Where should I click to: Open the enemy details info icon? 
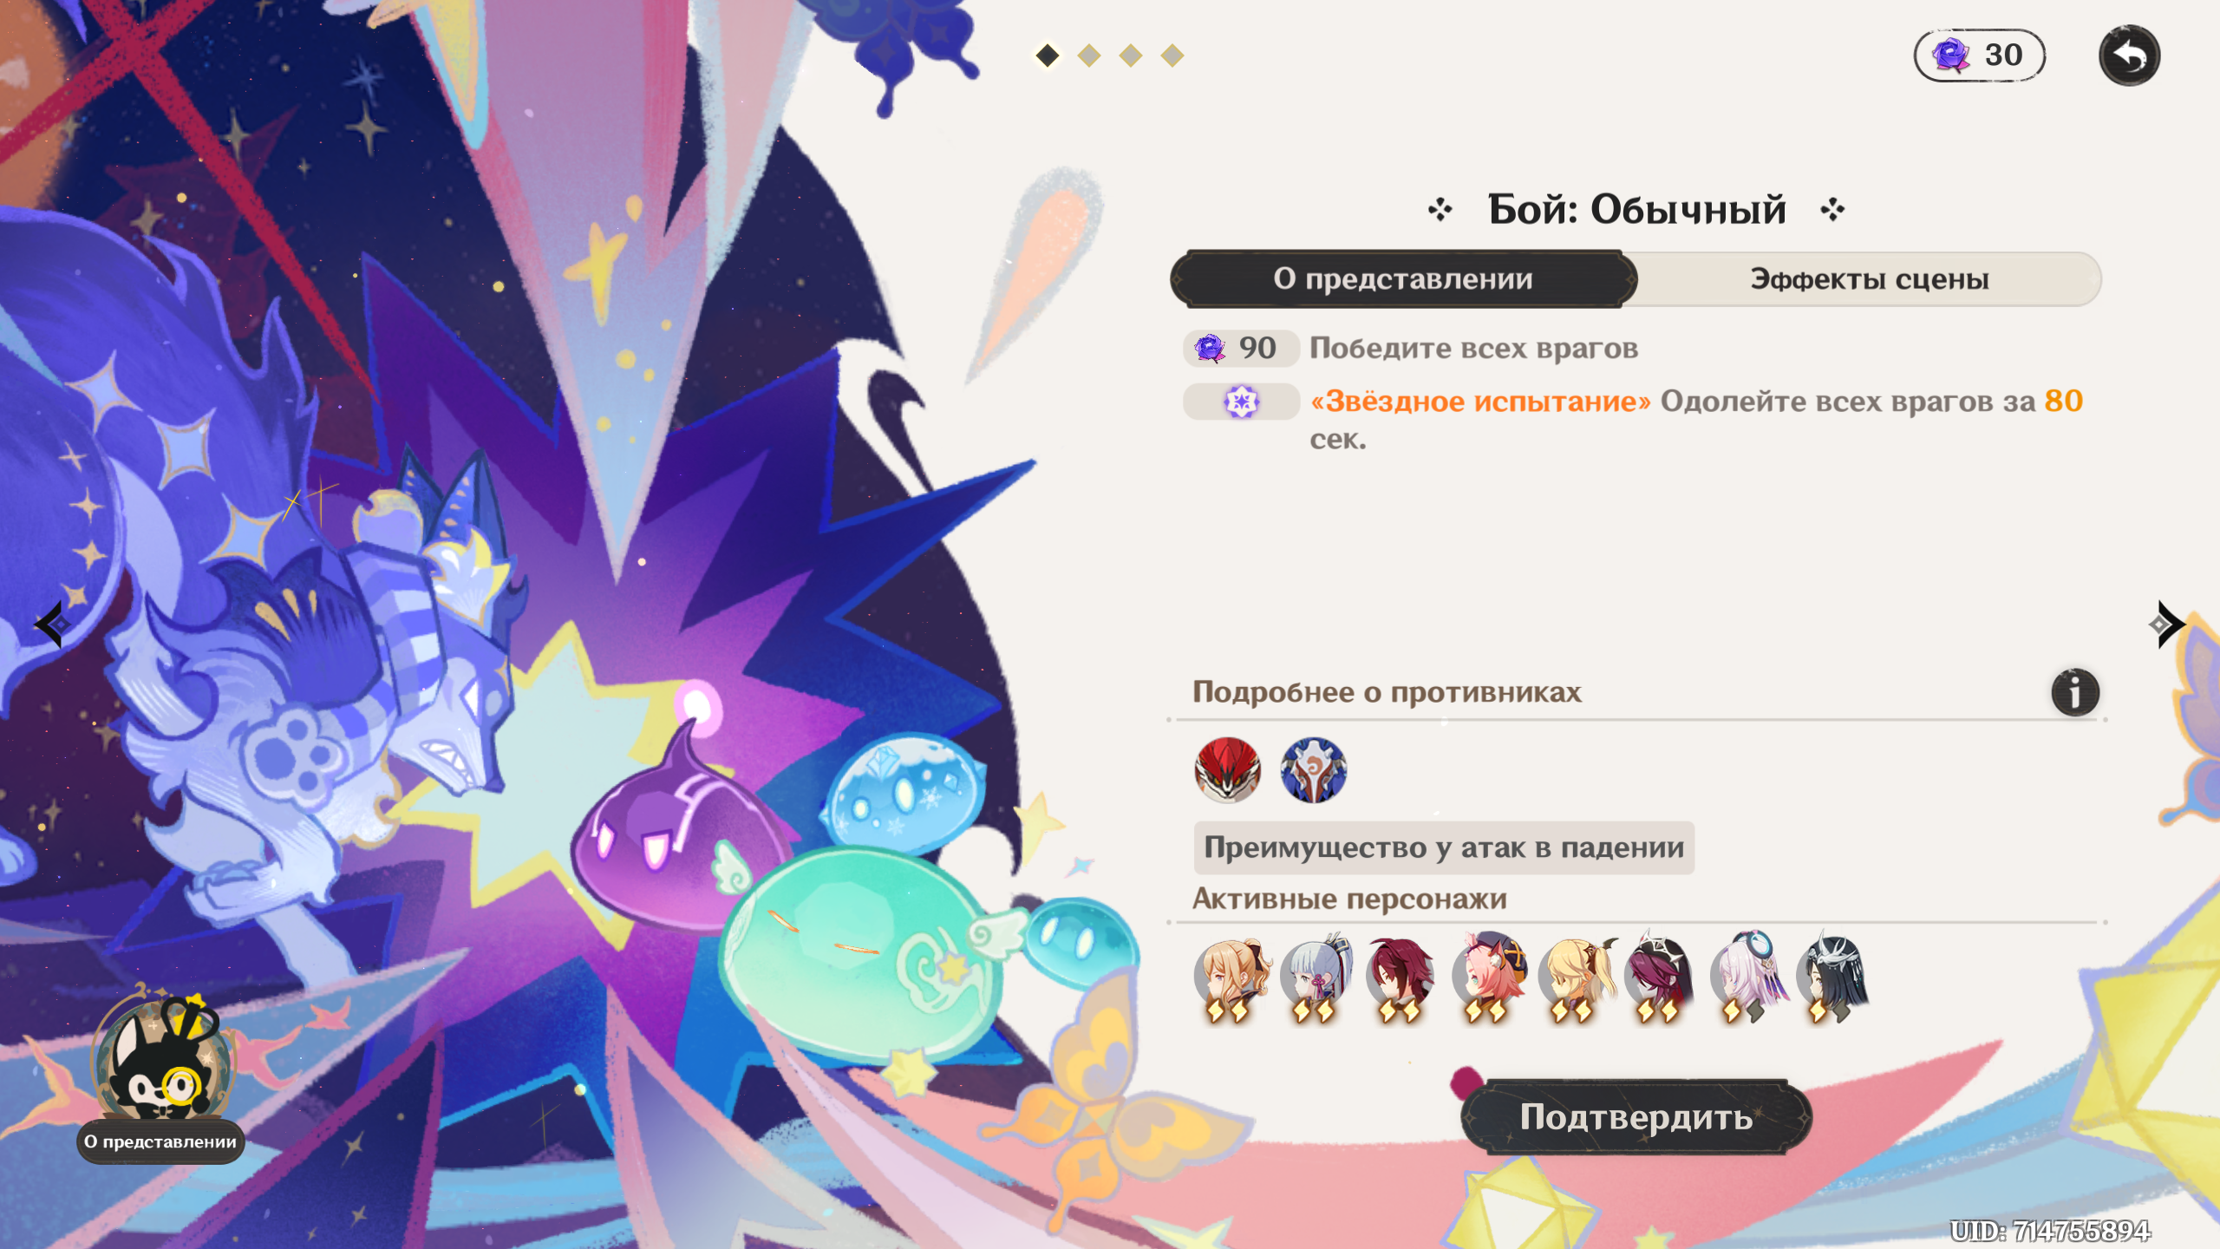pyautogui.click(x=2074, y=692)
